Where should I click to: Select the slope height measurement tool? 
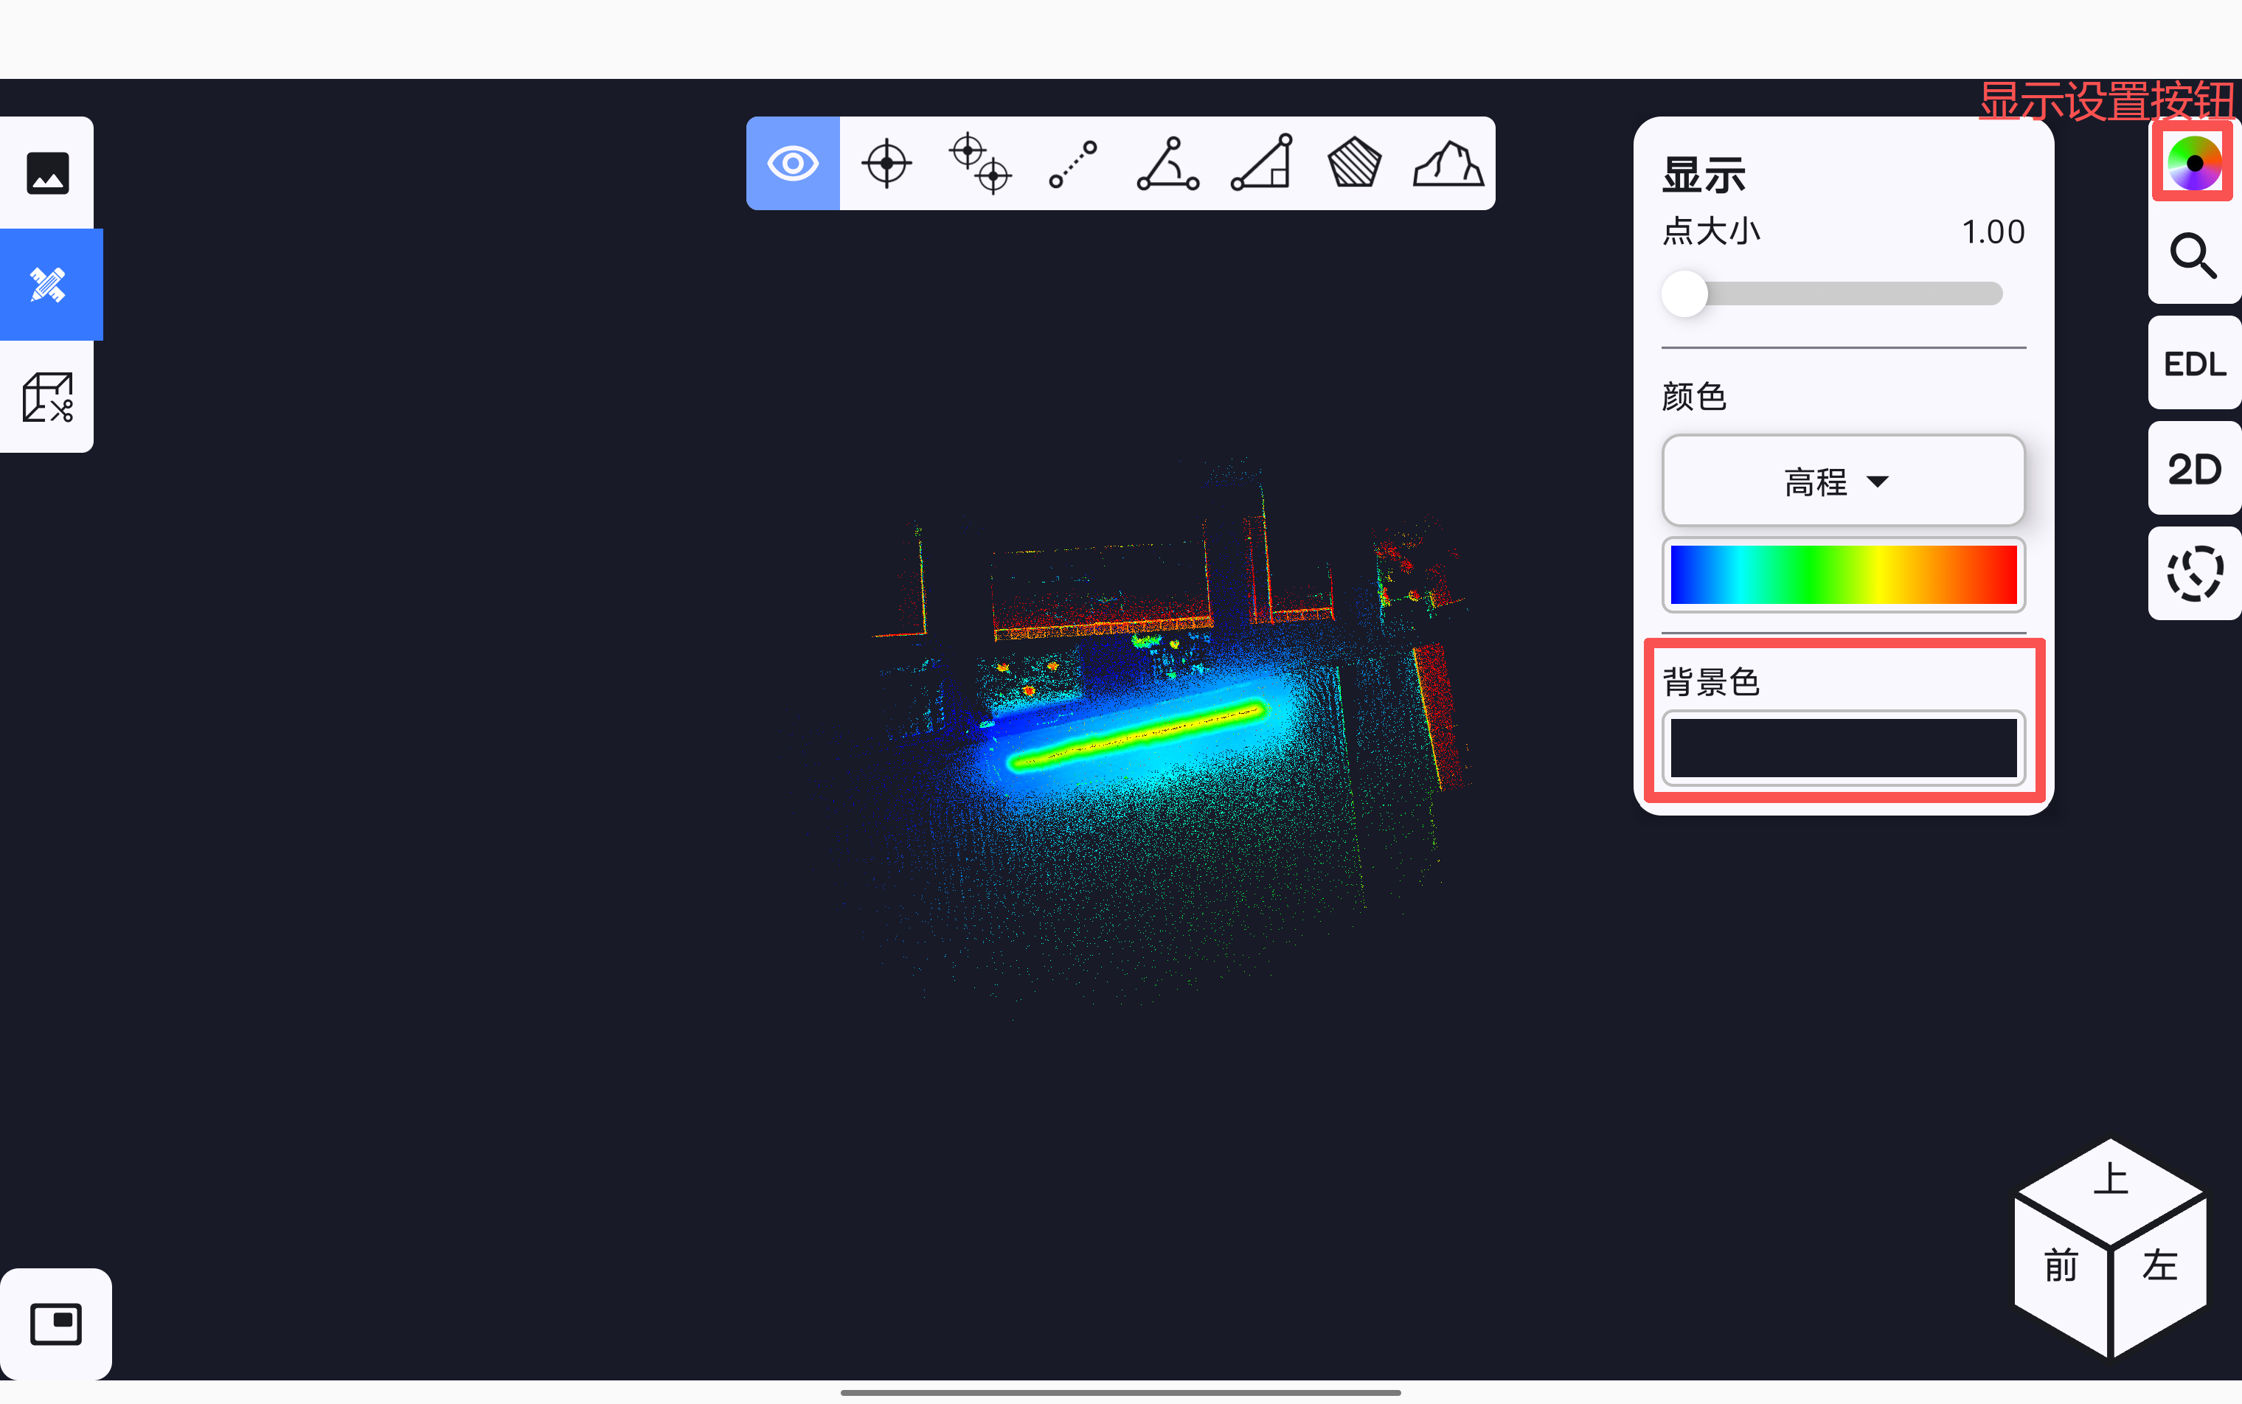coord(1261,164)
